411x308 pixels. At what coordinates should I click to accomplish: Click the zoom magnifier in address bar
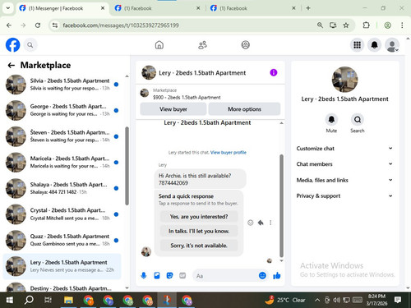click(320, 25)
